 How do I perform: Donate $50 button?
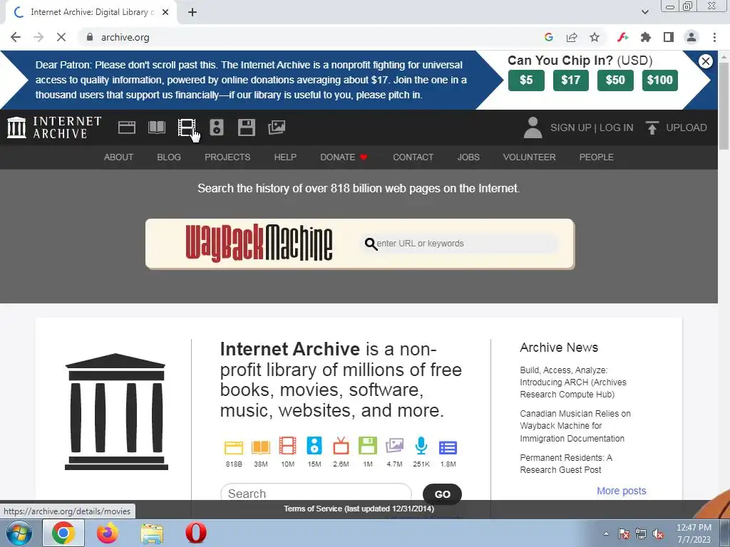tap(615, 80)
